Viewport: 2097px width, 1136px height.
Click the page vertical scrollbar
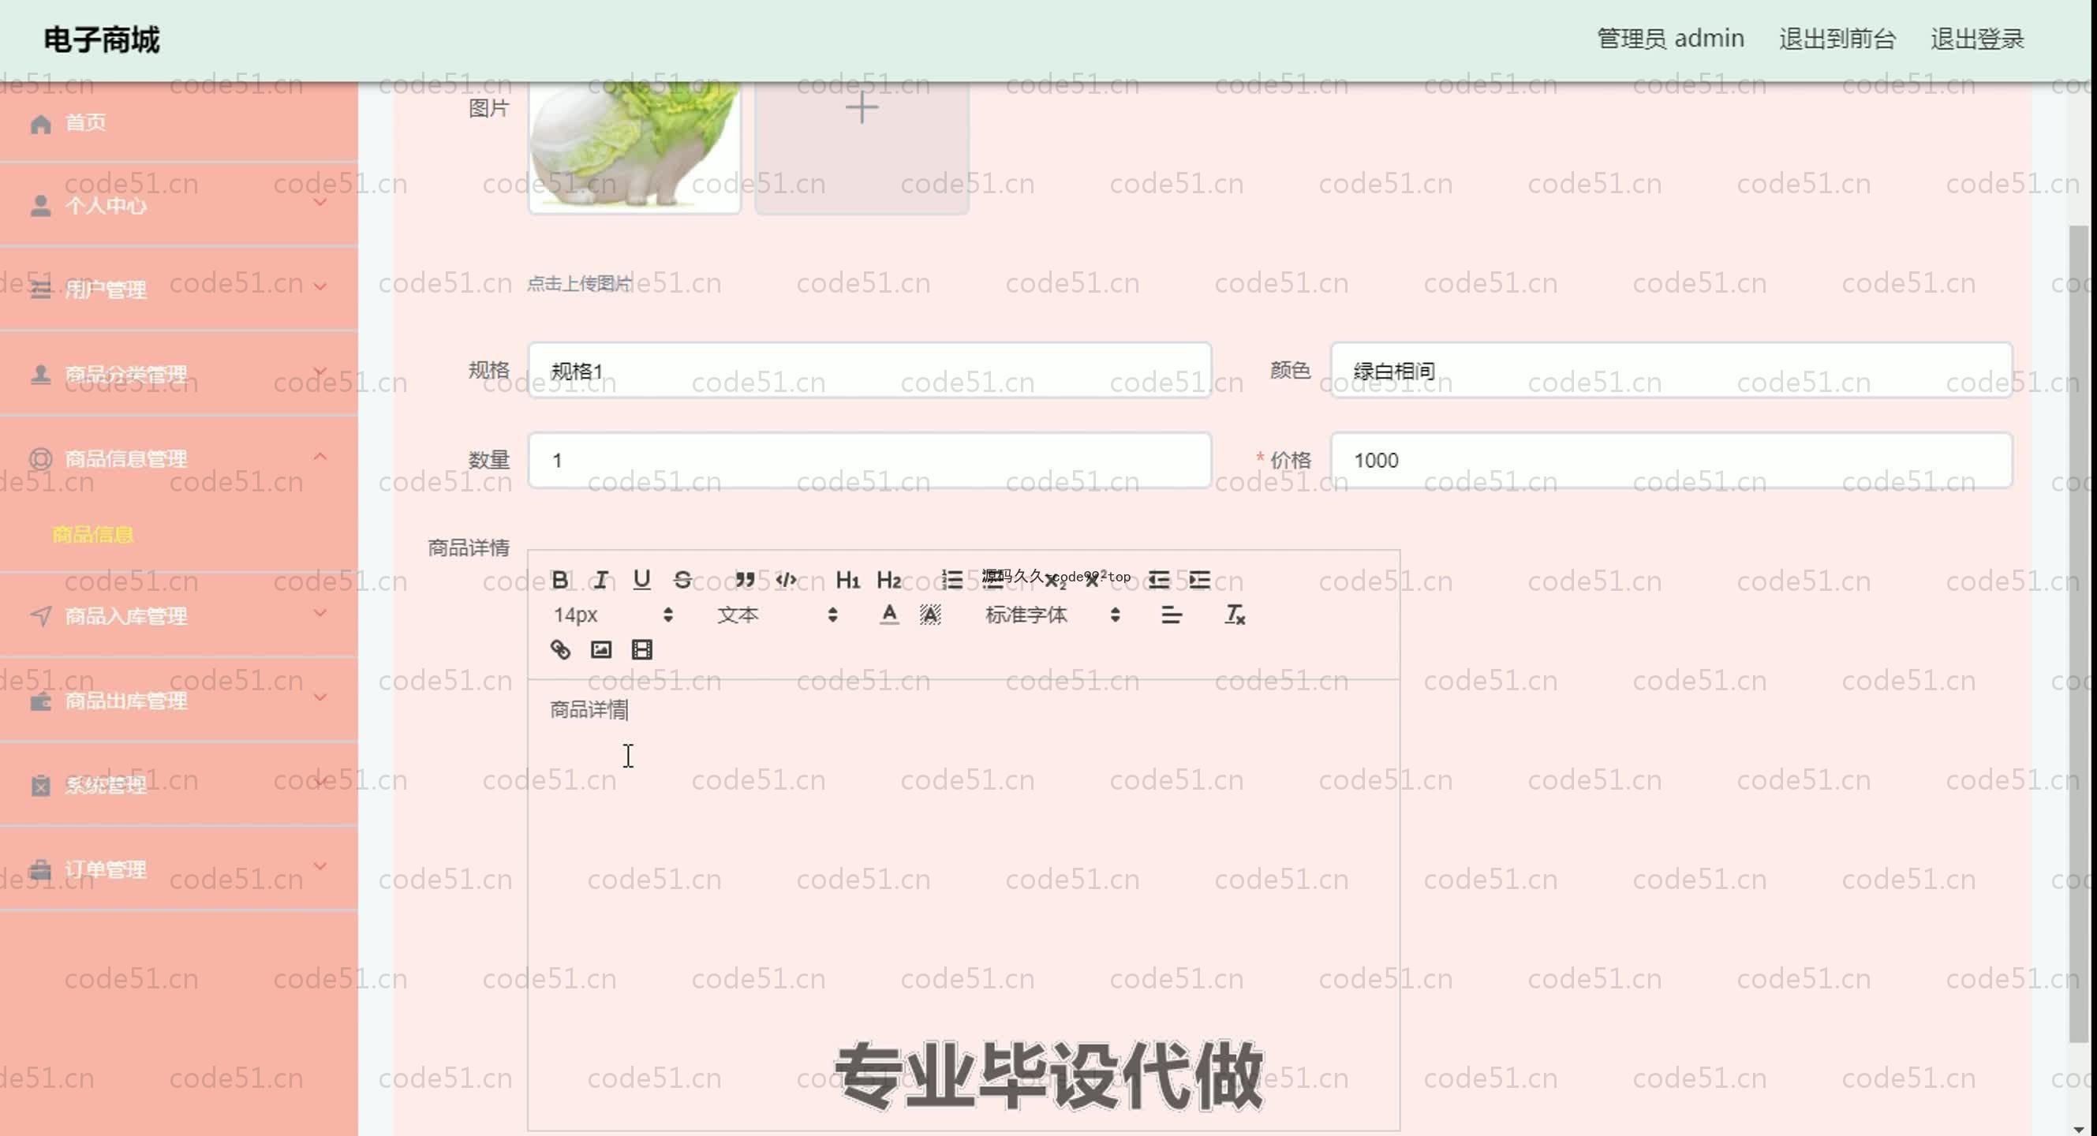coord(2078,635)
